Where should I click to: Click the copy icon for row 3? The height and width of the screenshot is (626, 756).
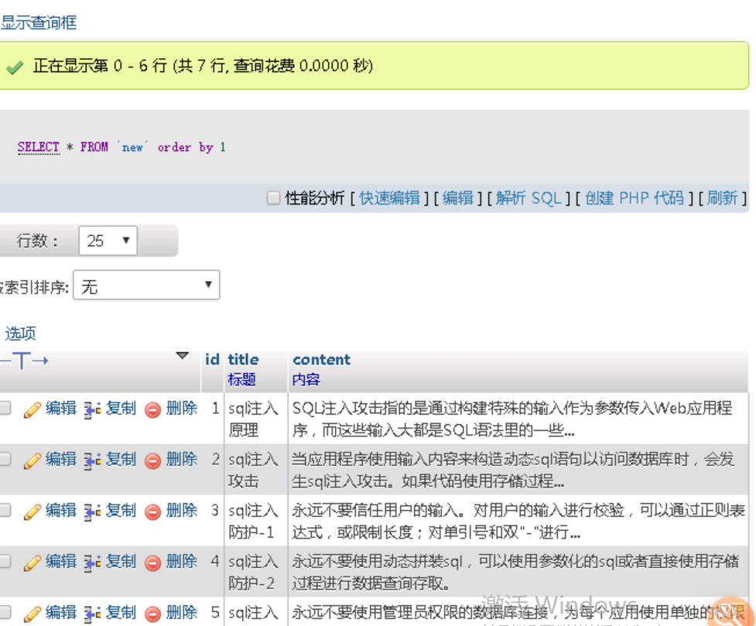[92, 511]
